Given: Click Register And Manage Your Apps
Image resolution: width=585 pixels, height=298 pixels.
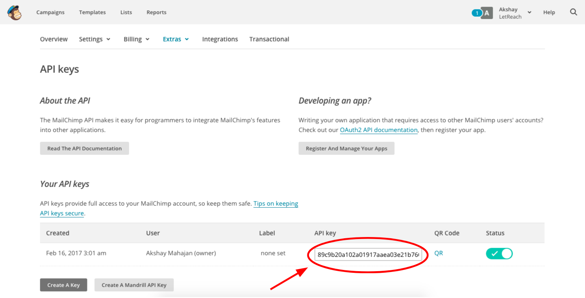Looking at the screenshot, I should [346, 148].
